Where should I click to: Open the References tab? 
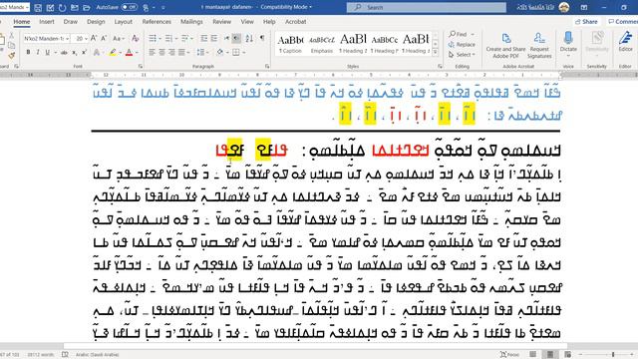157,22
